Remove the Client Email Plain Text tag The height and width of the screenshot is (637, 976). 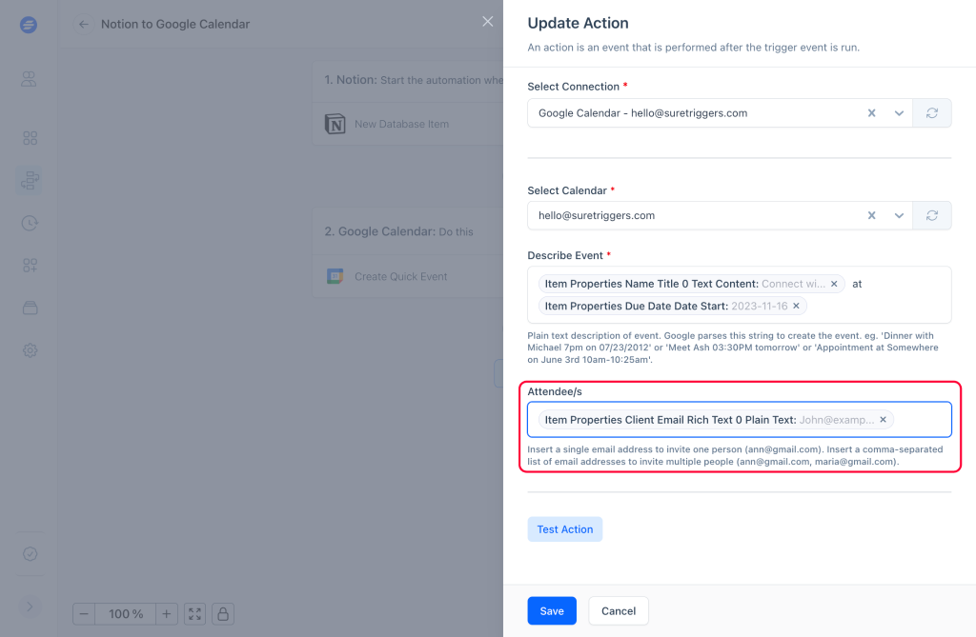(x=883, y=420)
